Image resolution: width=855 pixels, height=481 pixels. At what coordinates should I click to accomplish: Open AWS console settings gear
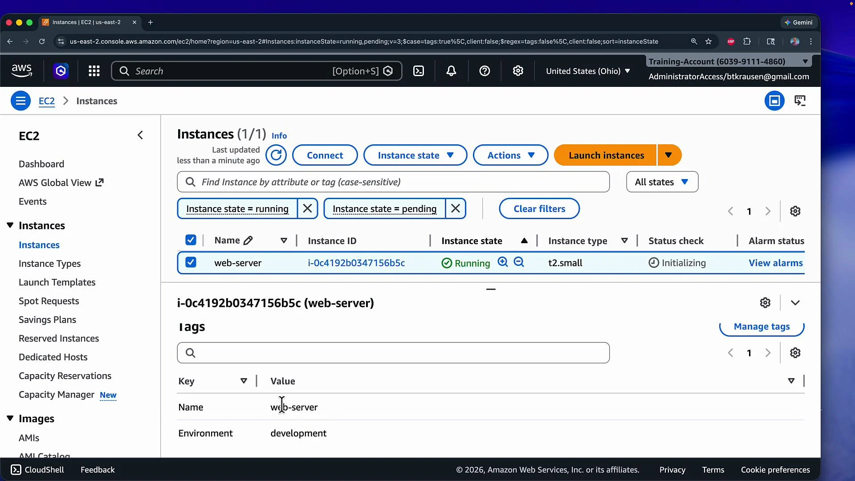pos(518,71)
